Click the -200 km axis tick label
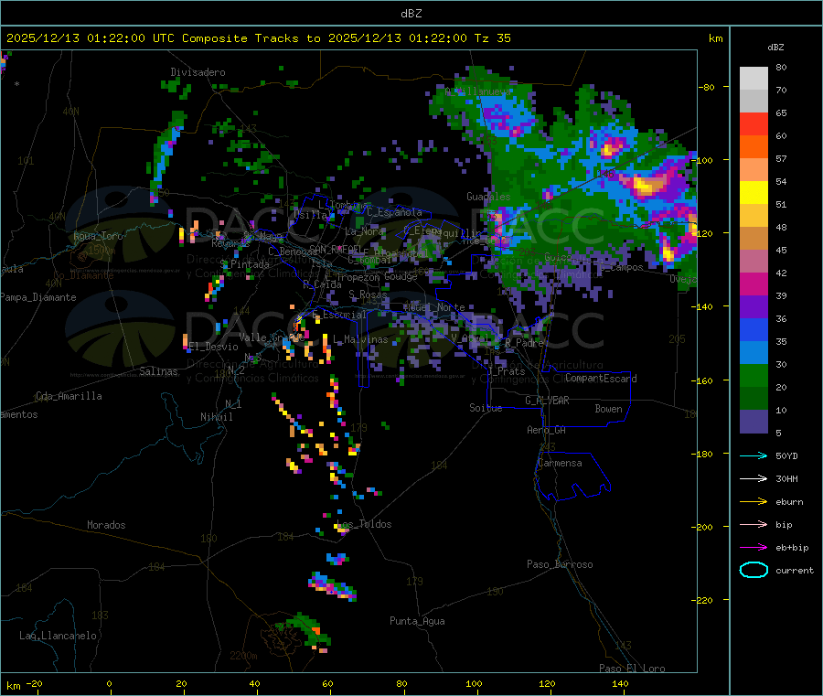The height and width of the screenshot is (696, 823). pos(704,527)
